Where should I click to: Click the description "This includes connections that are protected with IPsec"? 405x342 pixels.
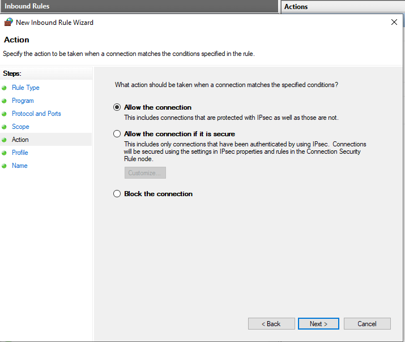[231, 118]
